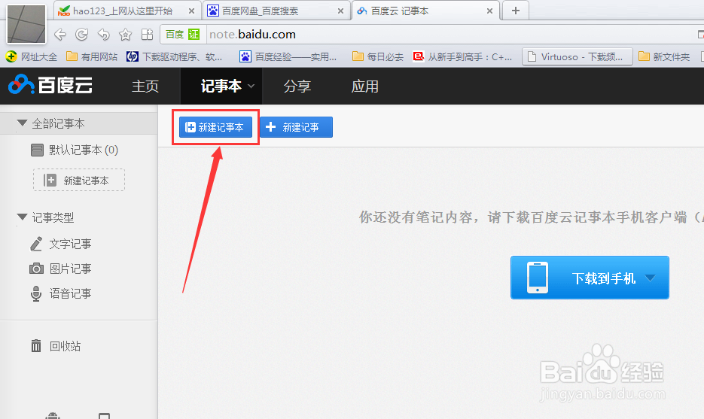Close the hao123 tab
The height and width of the screenshot is (419, 704).
click(x=192, y=11)
